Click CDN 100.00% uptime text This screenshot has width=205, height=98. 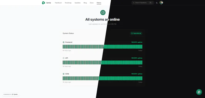click(x=137, y=74)
